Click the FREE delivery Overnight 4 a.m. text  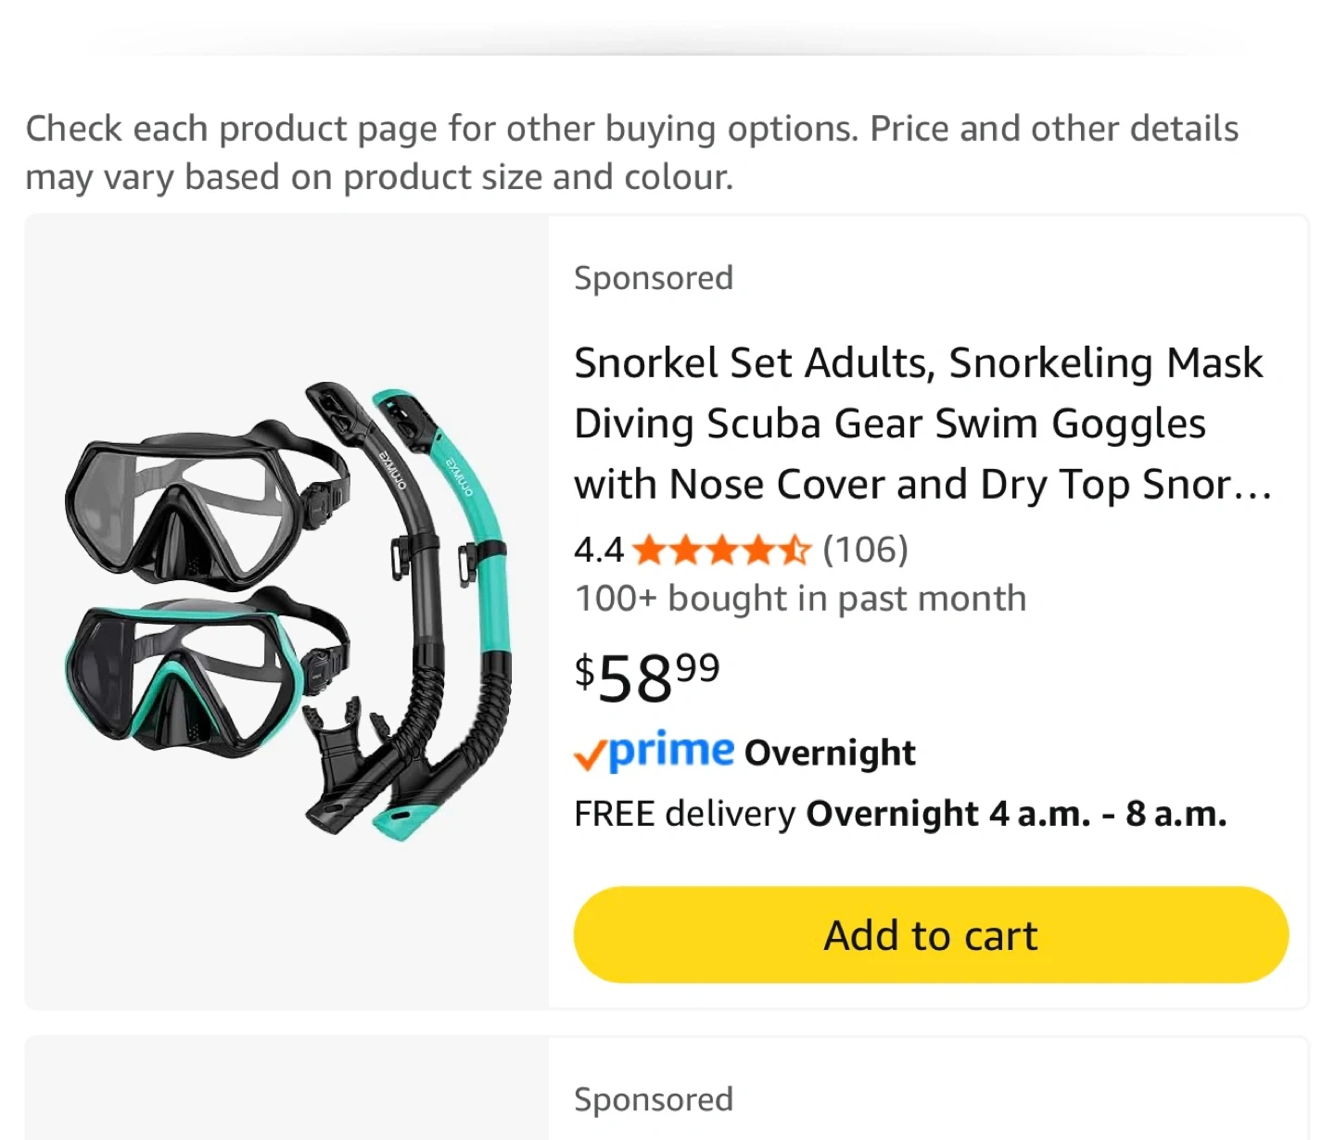(899, 814)
